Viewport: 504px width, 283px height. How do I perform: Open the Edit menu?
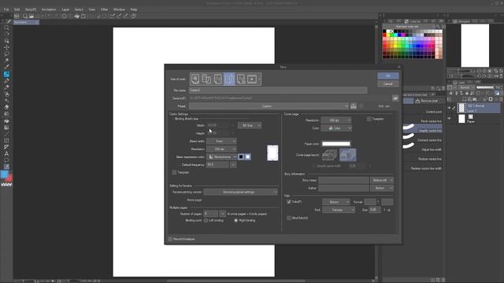point(17,9)
